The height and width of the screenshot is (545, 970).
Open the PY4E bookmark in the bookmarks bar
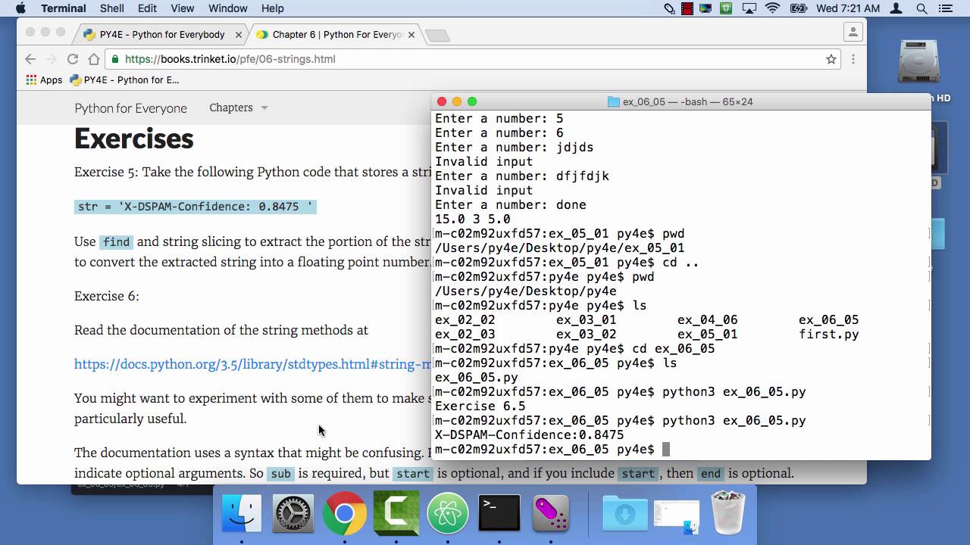(125, 79)
